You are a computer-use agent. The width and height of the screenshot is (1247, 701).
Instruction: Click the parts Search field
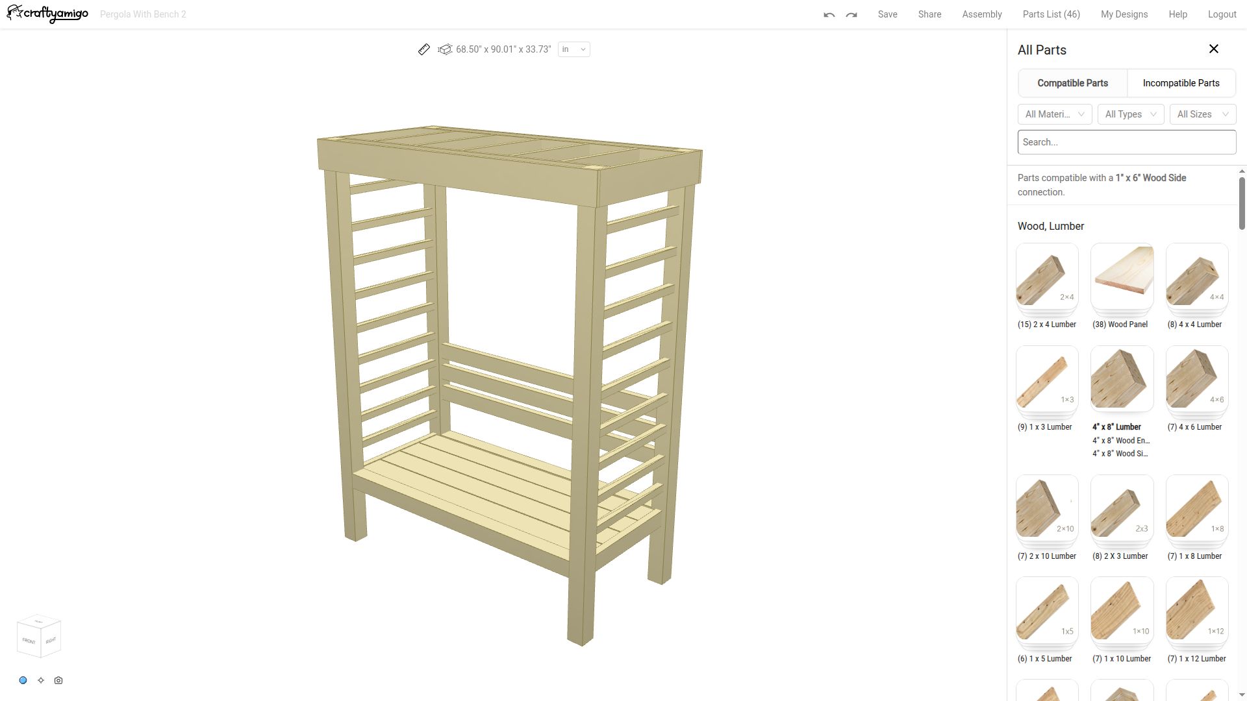[1126, 142]
